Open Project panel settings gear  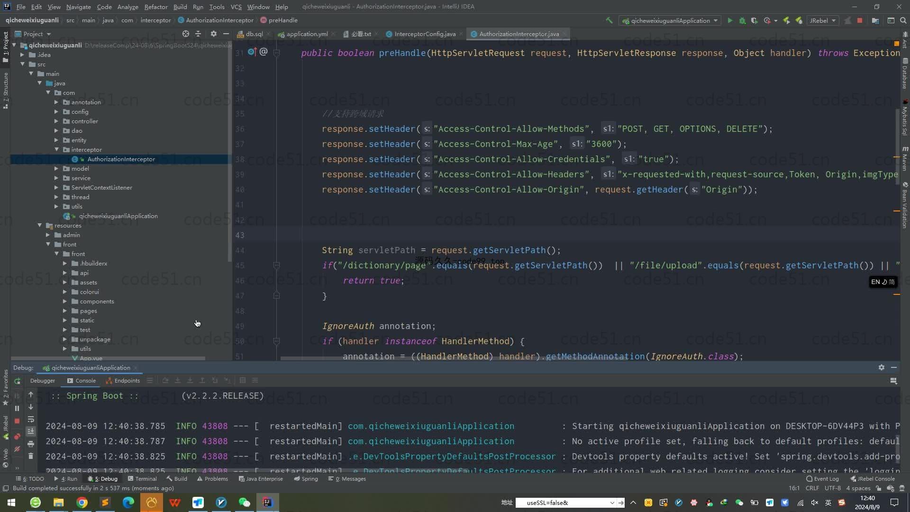tap(214, 34)
